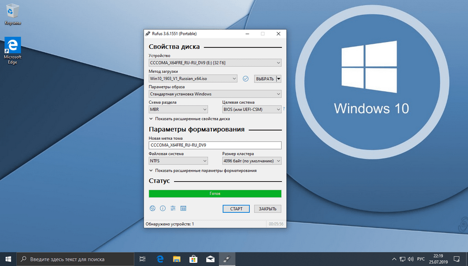468x266 pixels.
Task: Switch the РУС input language indicator
Action: point(421,259)
